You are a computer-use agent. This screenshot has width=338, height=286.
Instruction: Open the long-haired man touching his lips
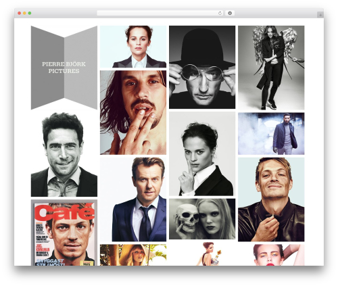(x=133, y=112)
